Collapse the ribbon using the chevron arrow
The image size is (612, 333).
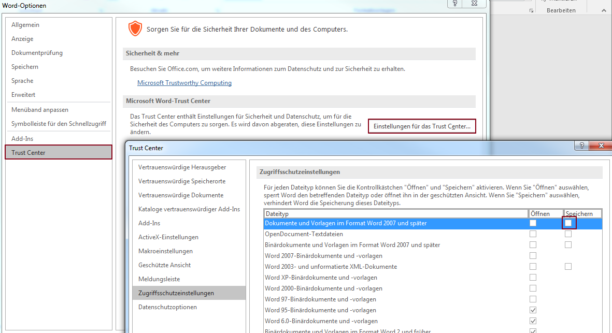coord(604,10)
